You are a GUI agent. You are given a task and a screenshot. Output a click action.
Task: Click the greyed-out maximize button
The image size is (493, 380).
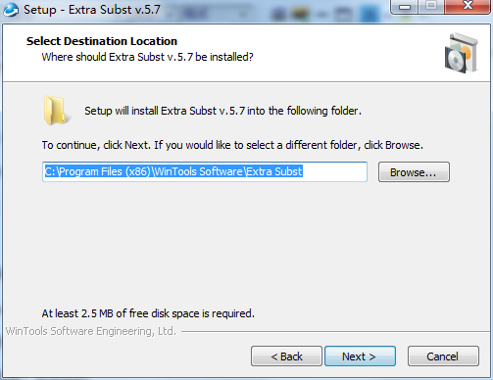[x=431, y=7]
